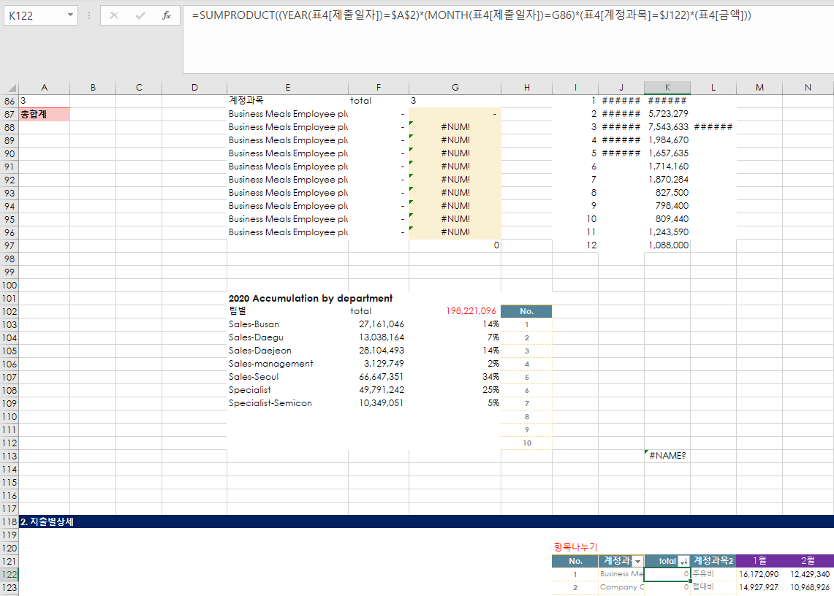Select the Sales-management cell
834x596 pixels.
point(288,364)
